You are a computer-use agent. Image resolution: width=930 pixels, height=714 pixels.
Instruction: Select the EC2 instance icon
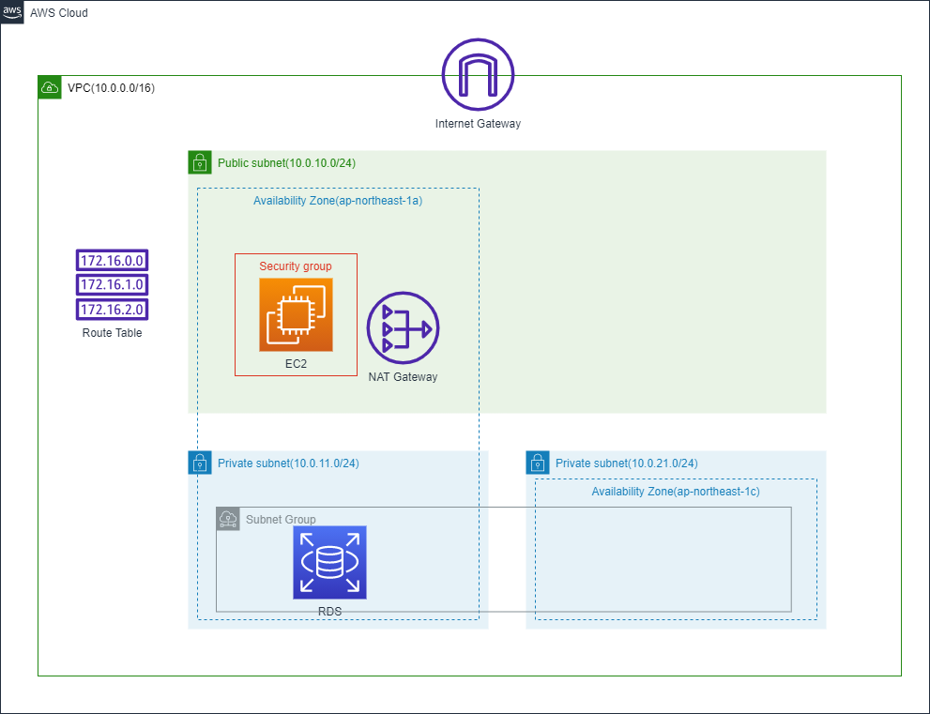296,314
